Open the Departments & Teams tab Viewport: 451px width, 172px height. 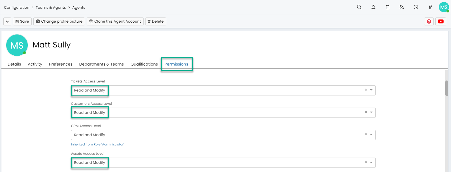tap(101, 64)
